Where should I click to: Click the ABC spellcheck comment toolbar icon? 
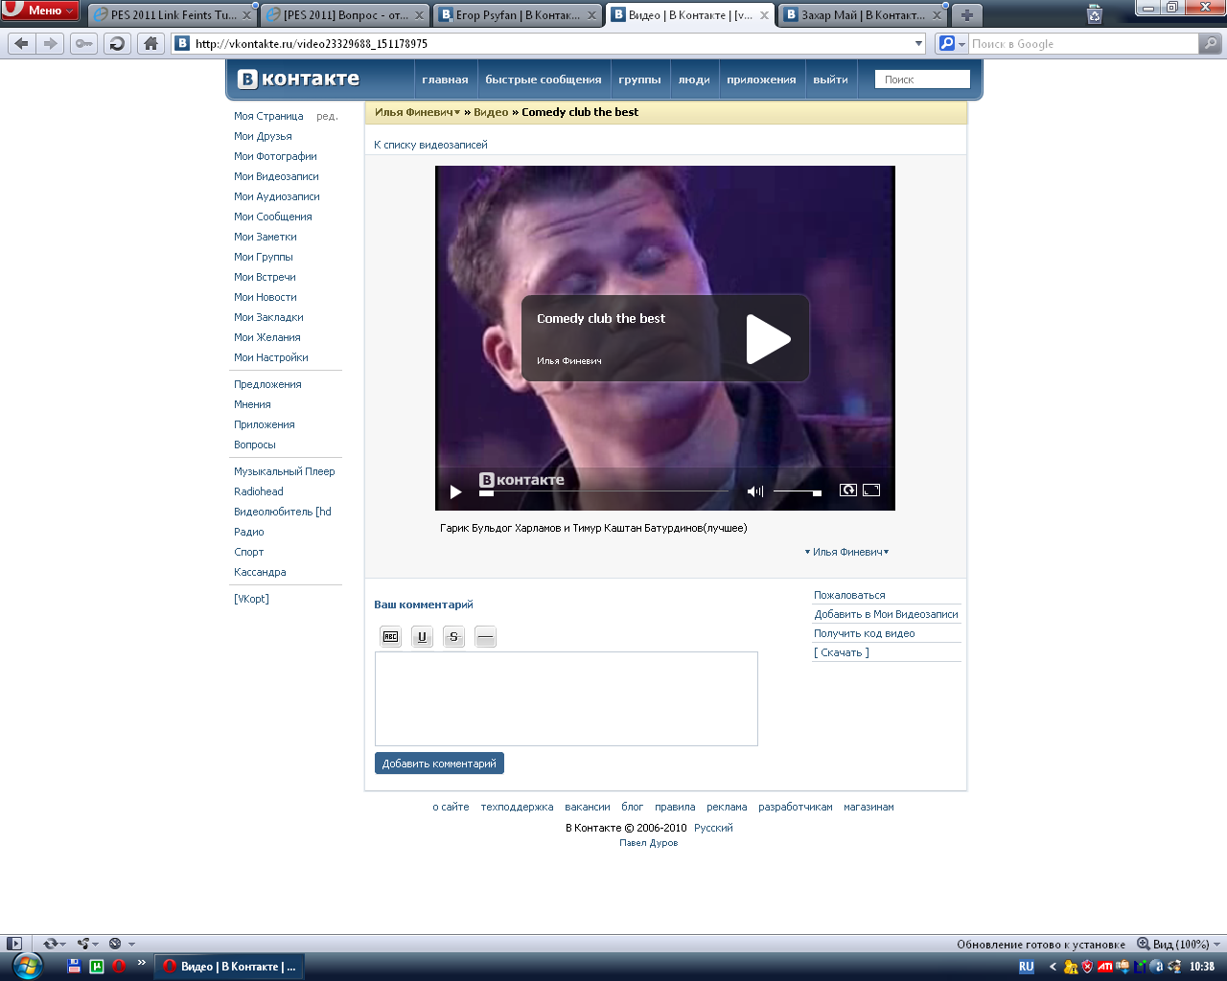click(x=390, y=637)
